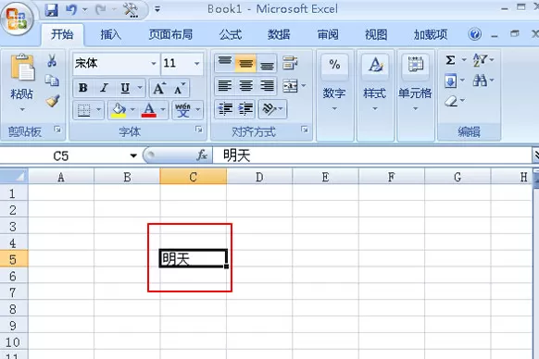Toggle Bold formatting
Viewport: 539px width, 359px height.
pos(82,88)
